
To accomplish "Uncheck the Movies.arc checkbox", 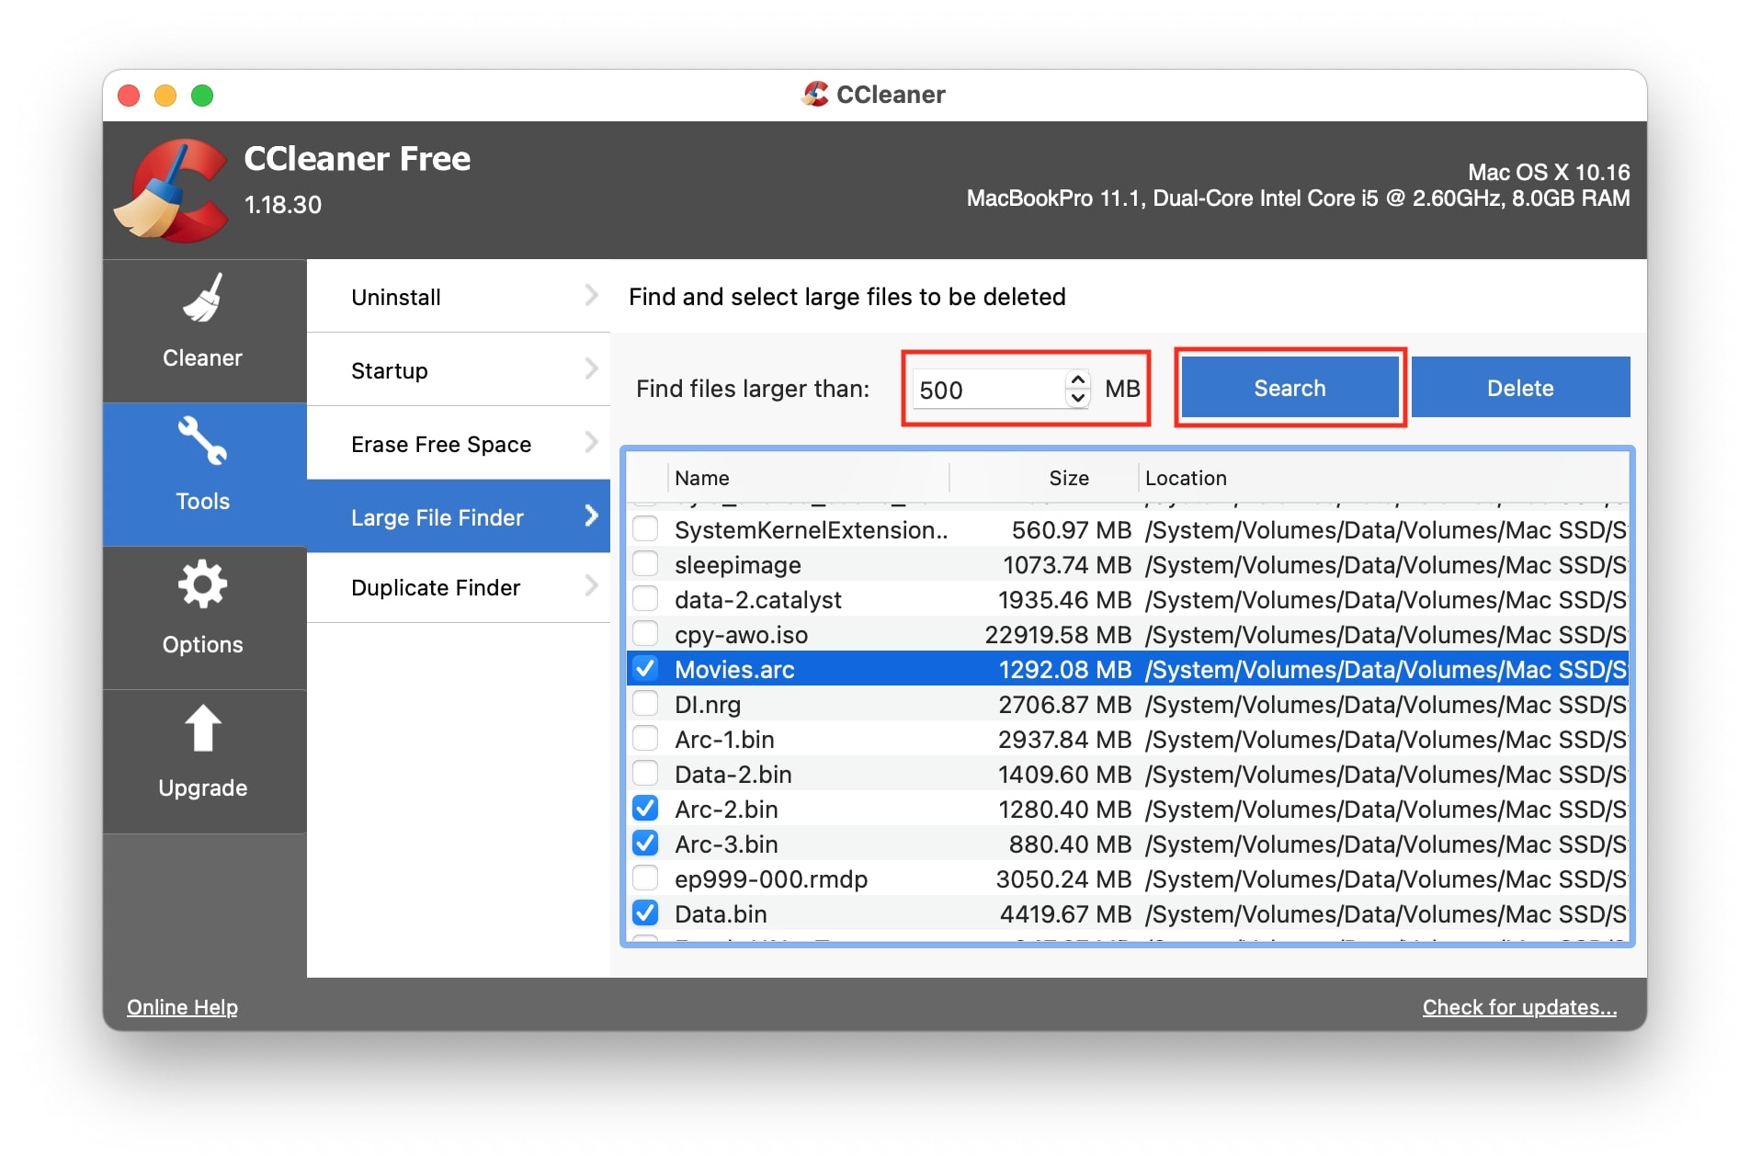I will point(646,668).
